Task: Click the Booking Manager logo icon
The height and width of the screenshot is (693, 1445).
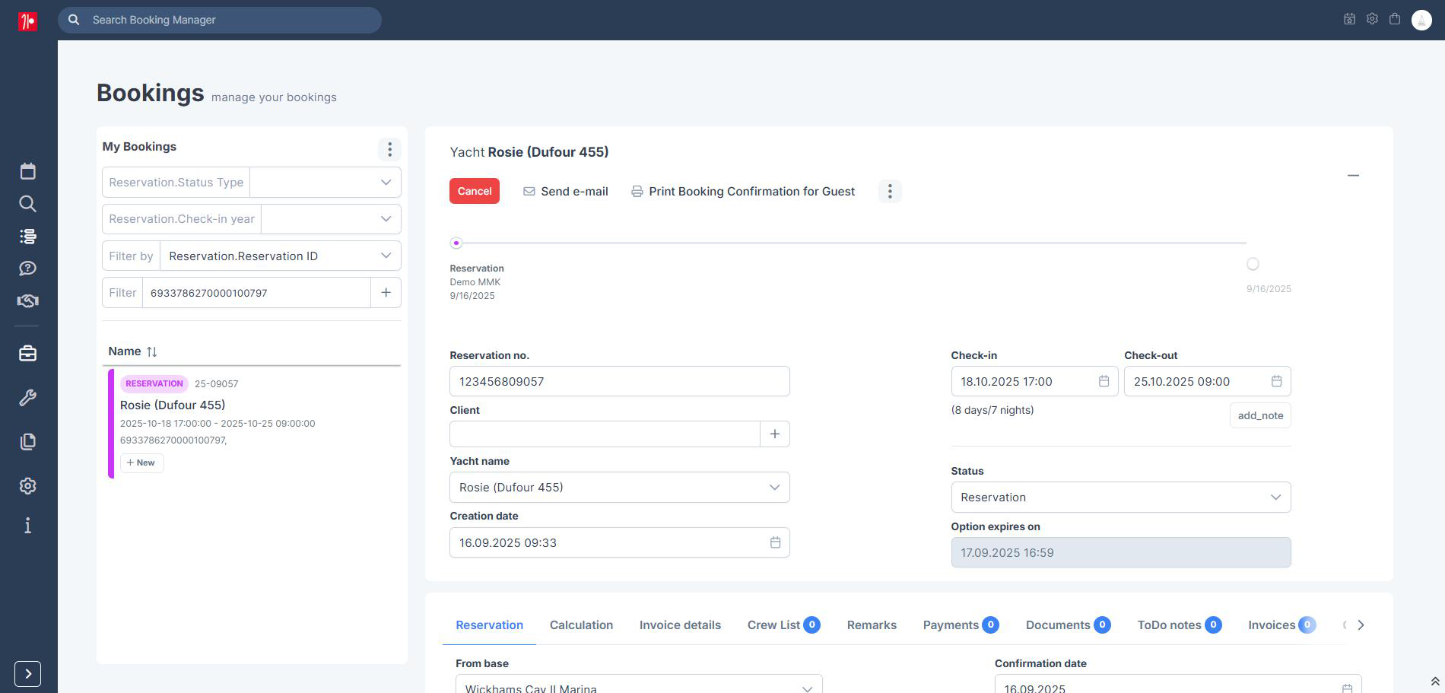Action: click(27, 21)
